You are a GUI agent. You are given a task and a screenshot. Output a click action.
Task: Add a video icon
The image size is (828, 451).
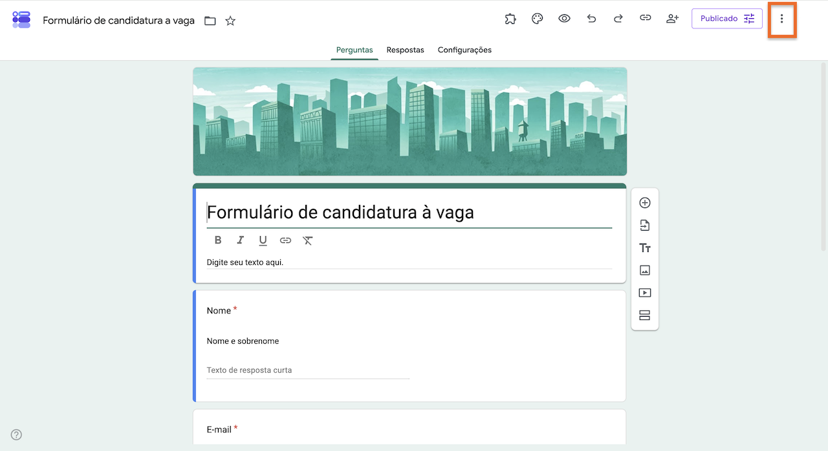click(644, 293)
